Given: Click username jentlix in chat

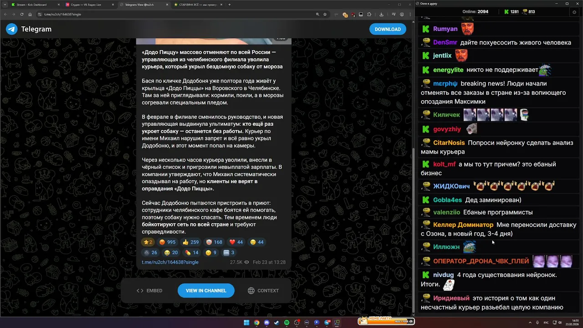Looking at the screenshot, I should pos(442,56).
